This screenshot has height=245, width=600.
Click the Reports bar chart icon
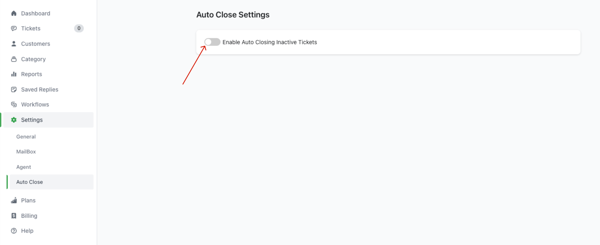click(x=14, y=74)
